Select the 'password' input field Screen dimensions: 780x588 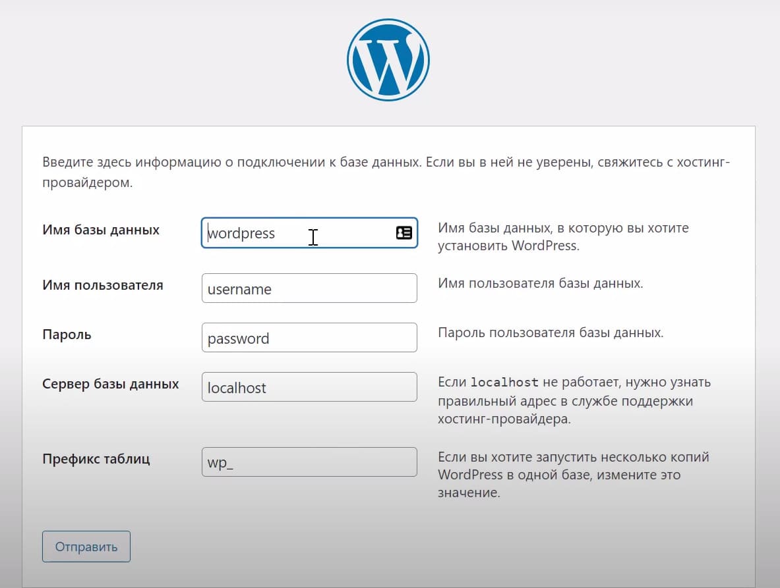[x=309, y=338]
